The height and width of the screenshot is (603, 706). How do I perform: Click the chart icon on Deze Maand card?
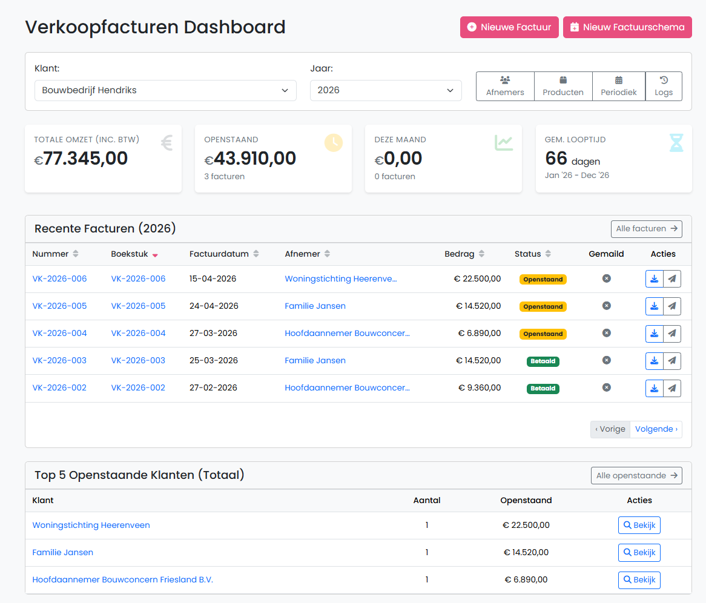point(504,143)
